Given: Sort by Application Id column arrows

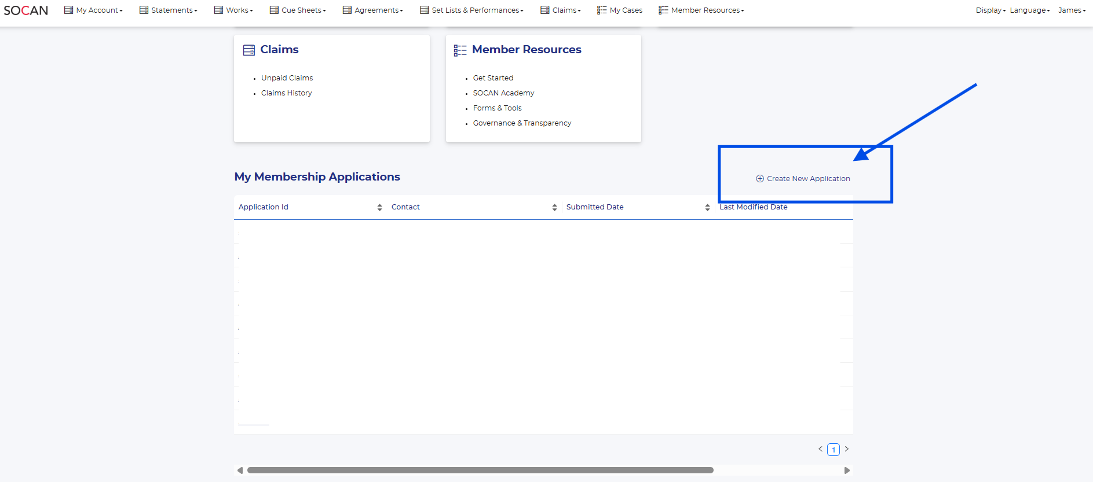Looking at the screenshot, I should pos(379,207).
